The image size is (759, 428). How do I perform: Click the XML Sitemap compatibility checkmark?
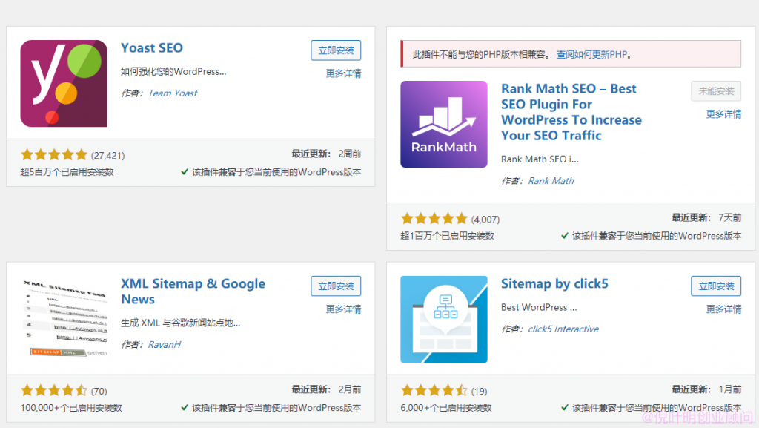pos(184,408)
